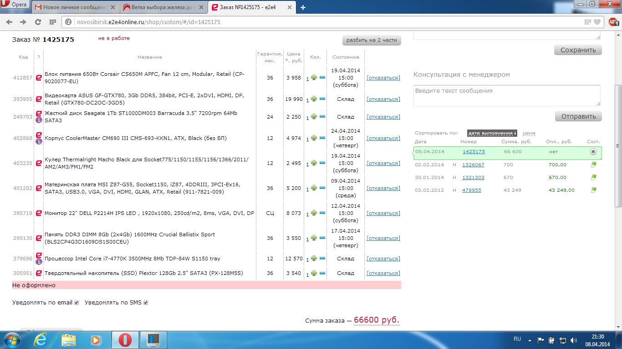This screenshot has width=622, height=349.
Task: Send message with the Отправить button
Action: click(578, 116)
